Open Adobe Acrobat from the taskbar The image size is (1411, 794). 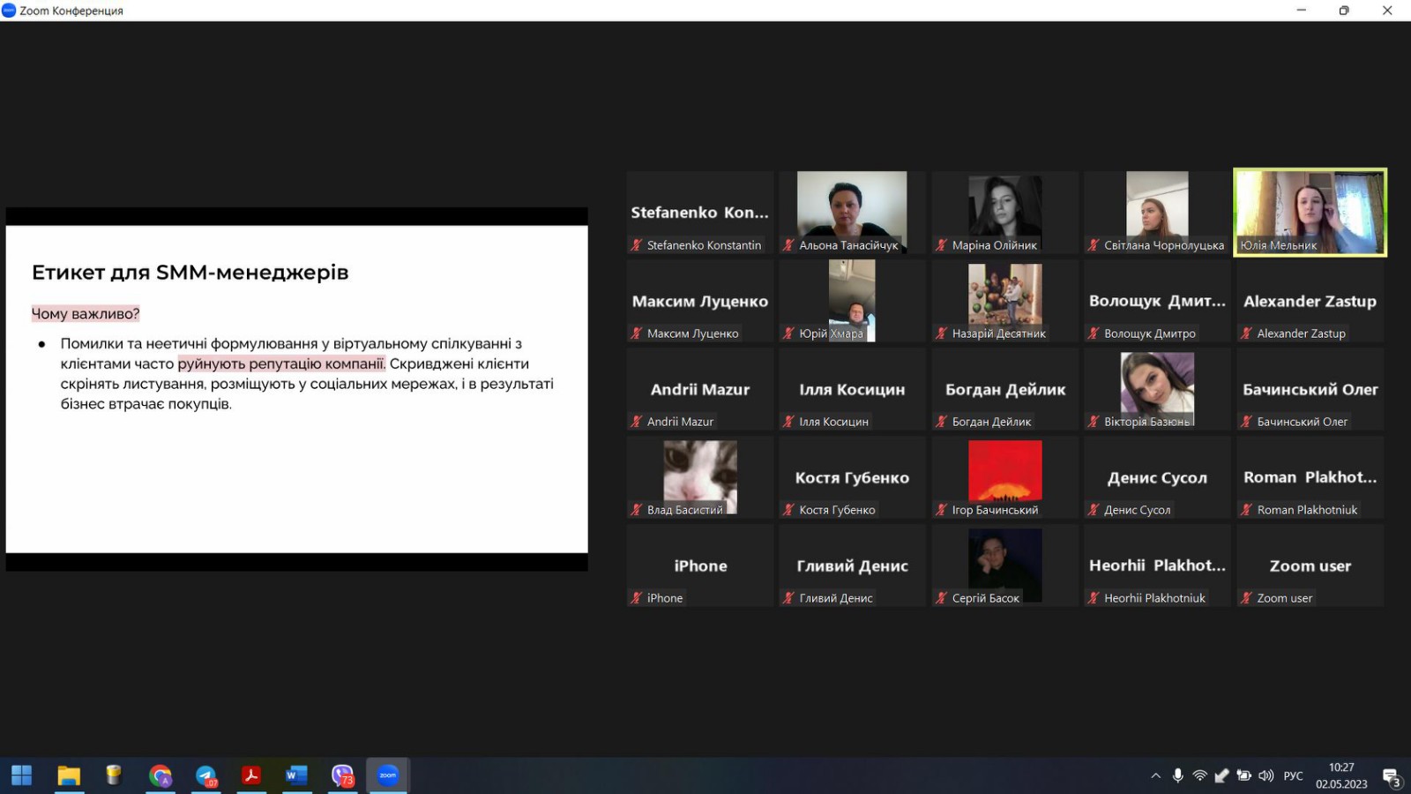(x=251, y=775)
